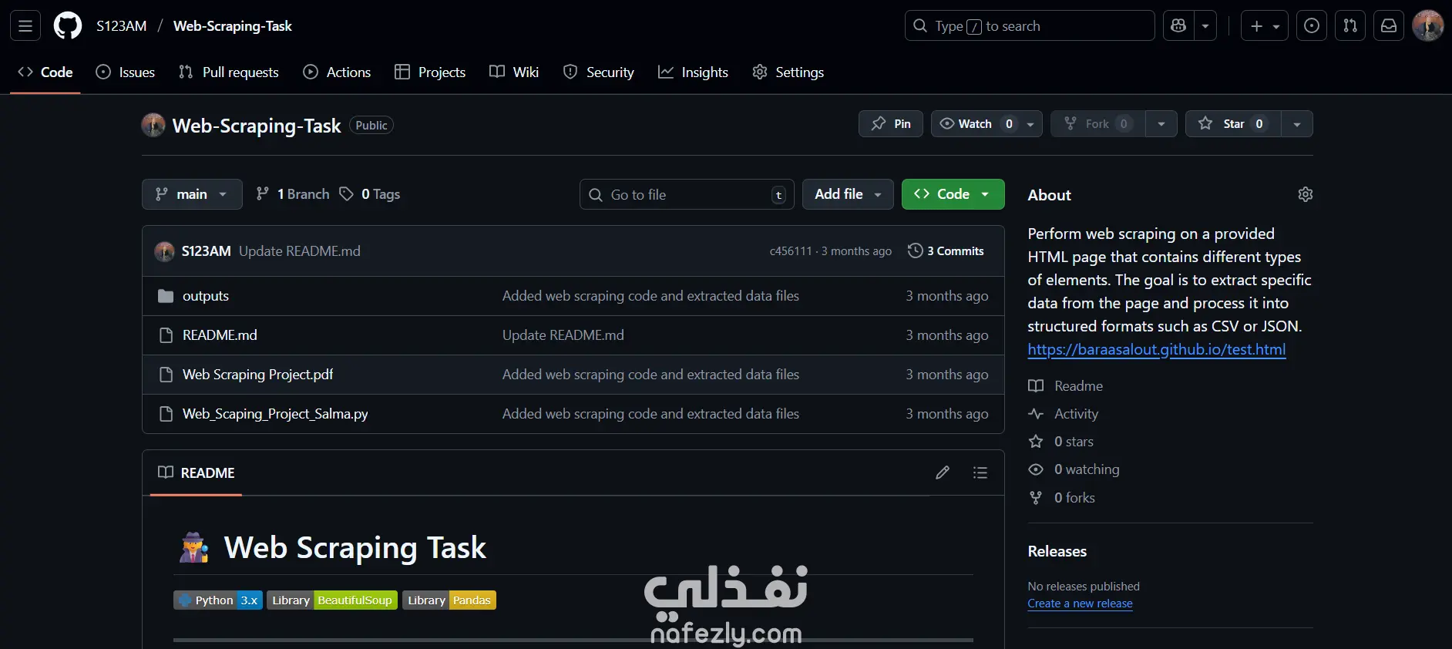1452x649 pixels.
Task: Open commit message beside the outputs folder
Action: click(x=650, y=296)
